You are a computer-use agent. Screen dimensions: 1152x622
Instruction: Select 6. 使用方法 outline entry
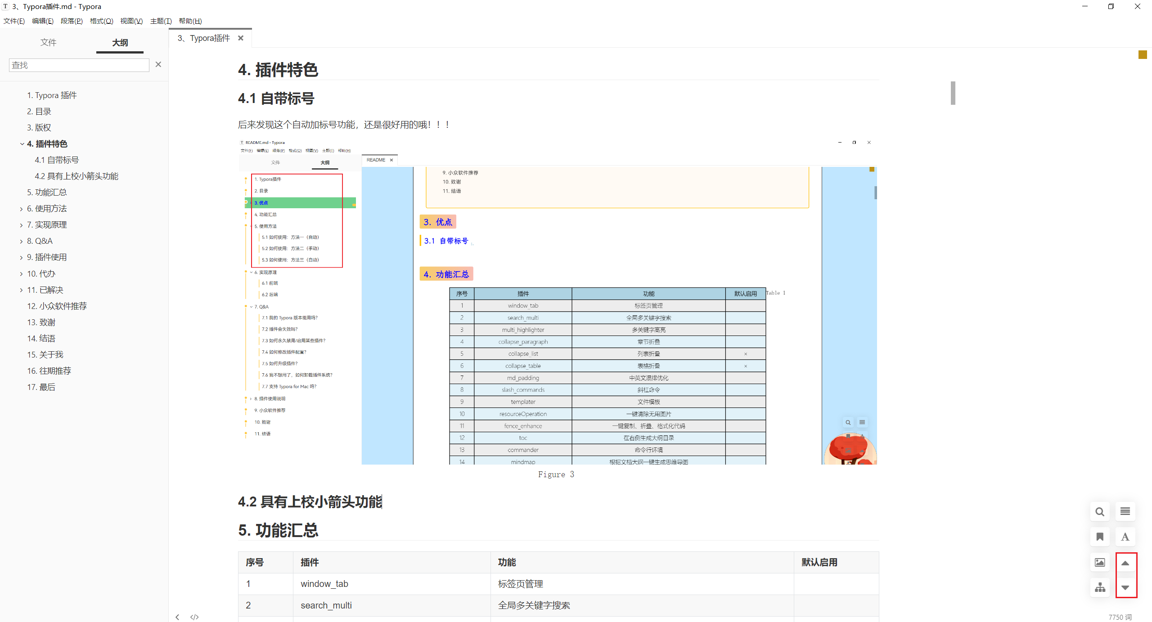pos(47,209)
